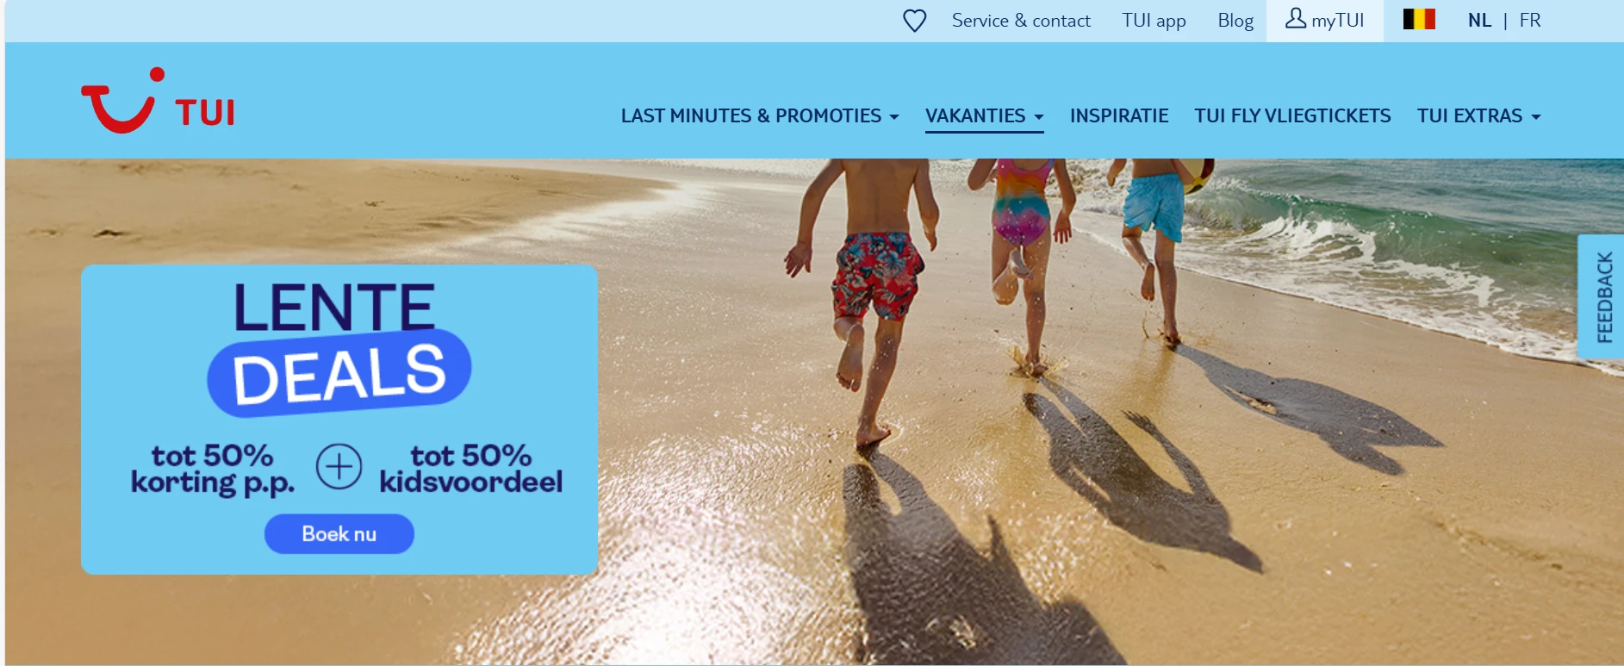Click the Boek nu button

tap(339, 534)
